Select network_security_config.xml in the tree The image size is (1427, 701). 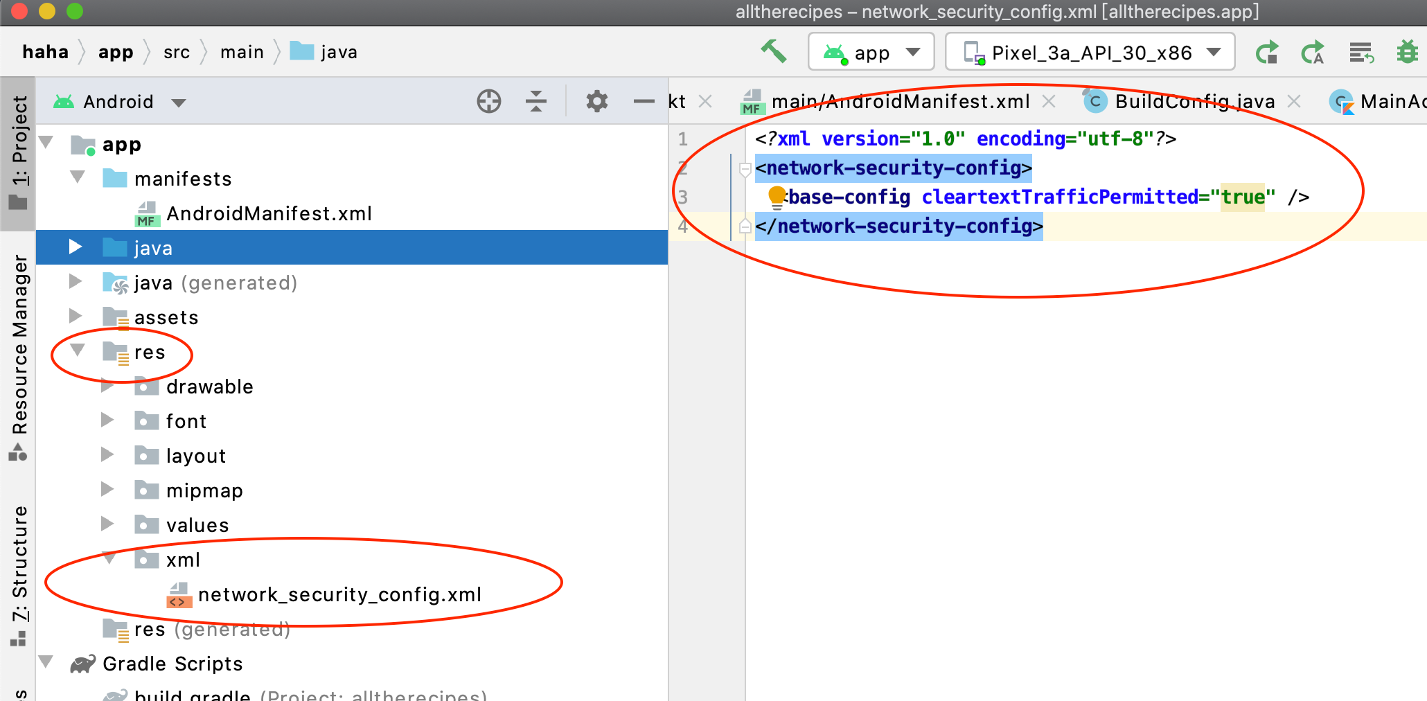click(339, 595)
